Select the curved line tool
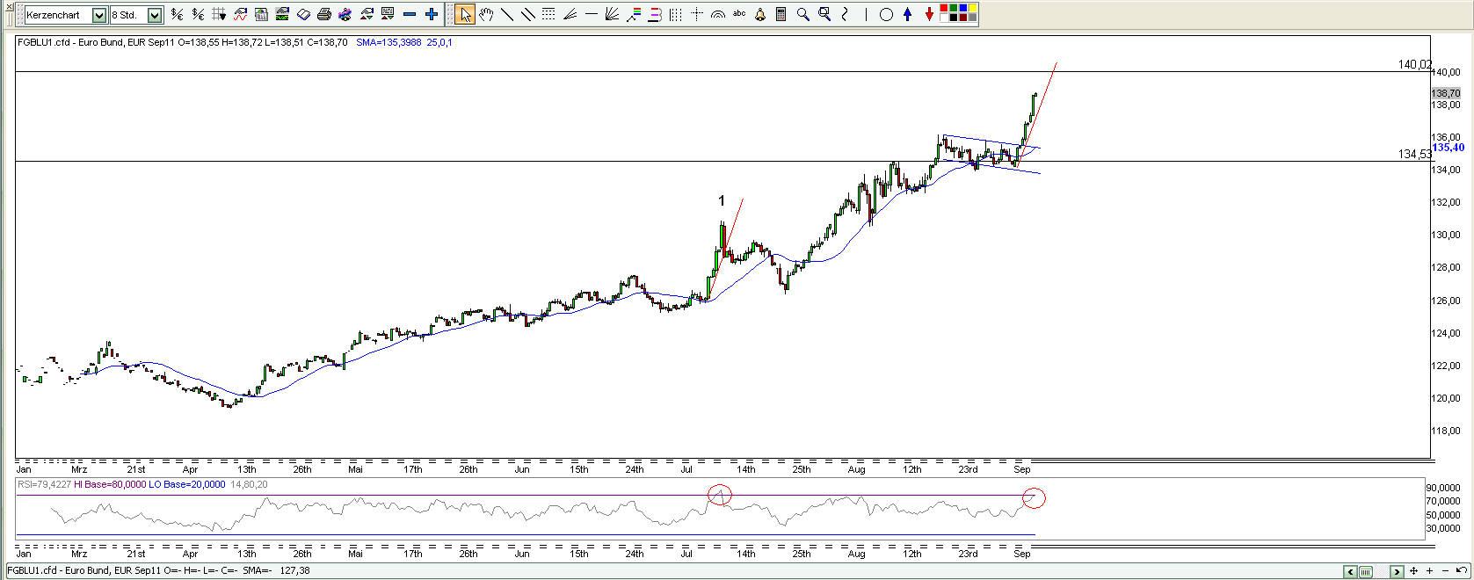1474x580 pixels. (x=845, y=14)
